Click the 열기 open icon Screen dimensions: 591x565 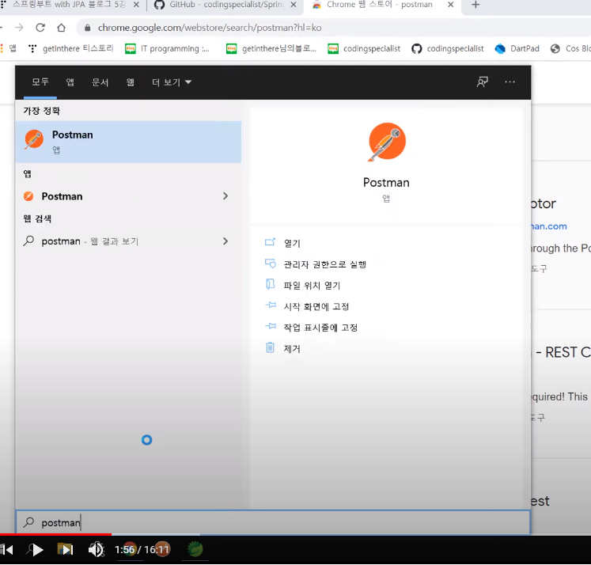point(271,242)
